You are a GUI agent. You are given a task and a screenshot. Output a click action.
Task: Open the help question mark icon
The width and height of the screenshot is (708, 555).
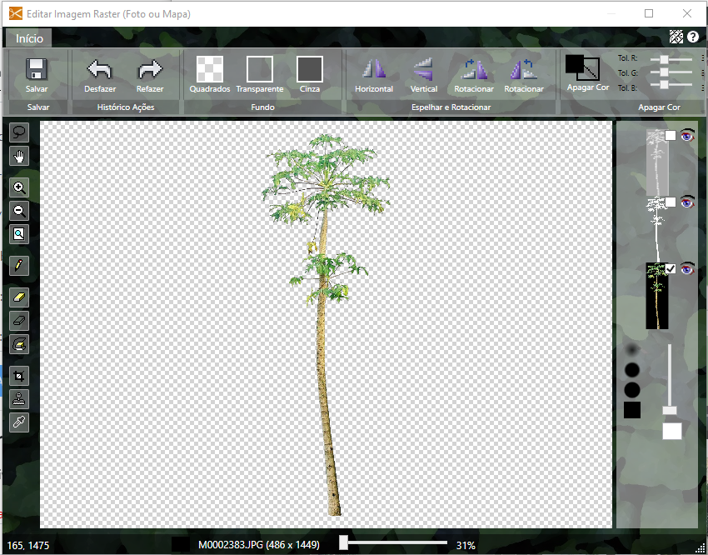coord(692,37)
